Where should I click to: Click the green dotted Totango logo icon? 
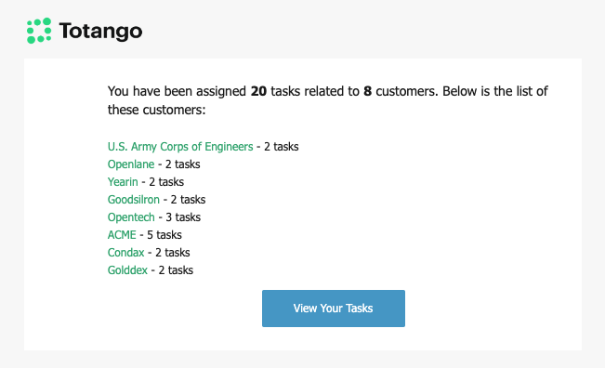tap(39, 31)
